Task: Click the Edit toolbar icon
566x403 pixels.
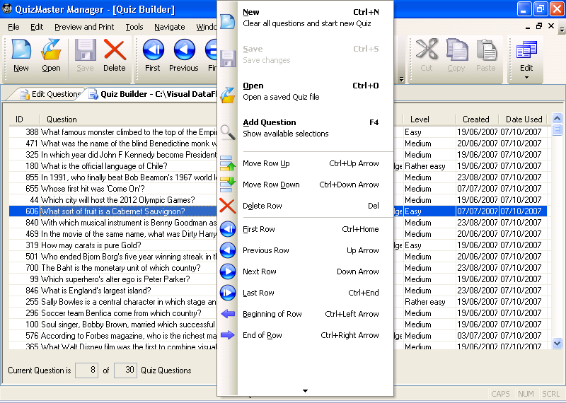Action: coord(526,49)
